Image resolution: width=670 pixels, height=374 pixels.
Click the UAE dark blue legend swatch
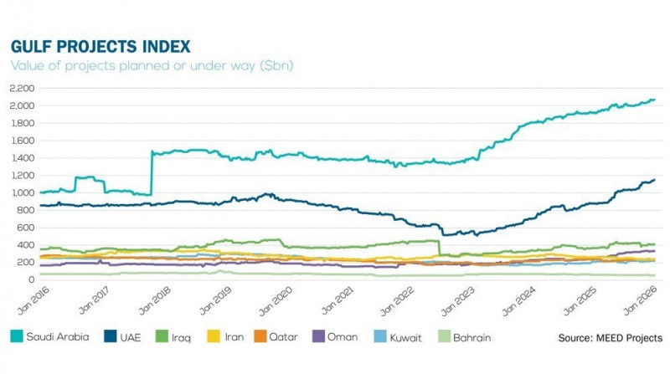point(109,337)
